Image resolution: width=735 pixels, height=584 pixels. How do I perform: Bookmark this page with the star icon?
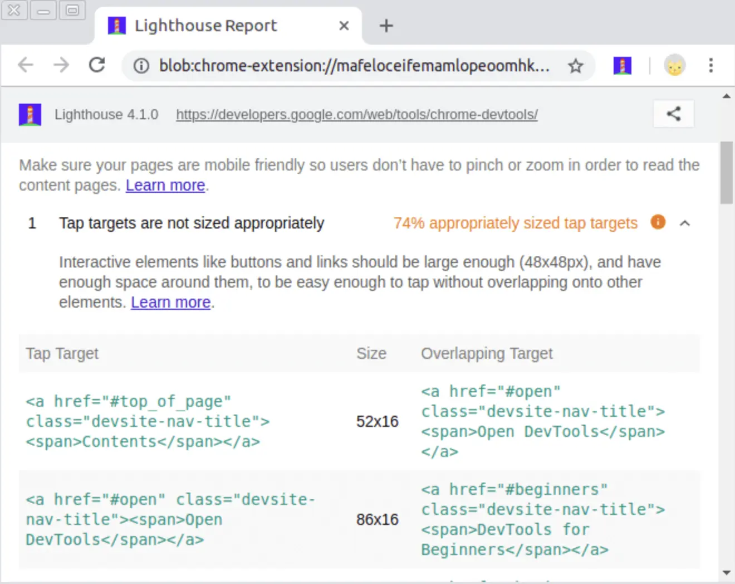575,66
